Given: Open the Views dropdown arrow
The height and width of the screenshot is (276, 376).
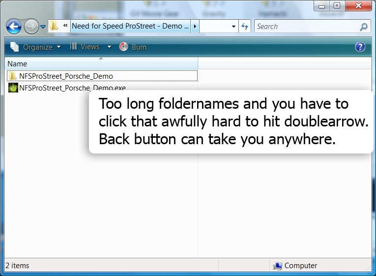Looking at the screenshot, I should (109, 47).
